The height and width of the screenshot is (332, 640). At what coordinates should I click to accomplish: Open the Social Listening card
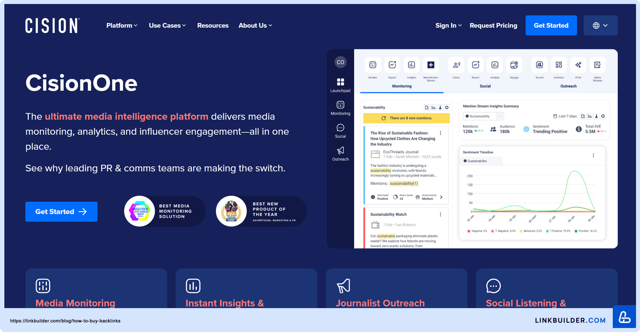coord(547,288)
